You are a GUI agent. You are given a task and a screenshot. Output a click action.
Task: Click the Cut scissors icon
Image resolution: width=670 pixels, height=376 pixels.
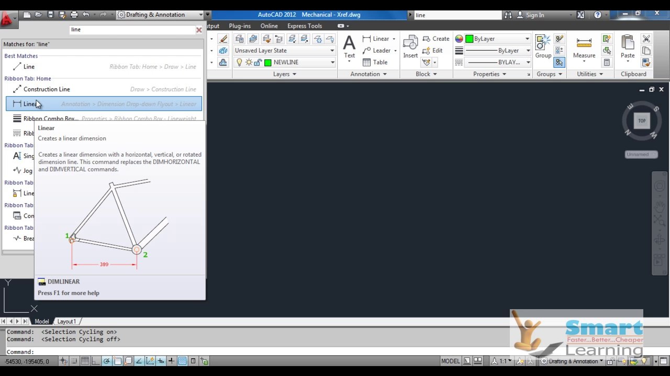click(646, 39)
